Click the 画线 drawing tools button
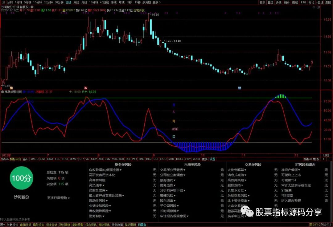 (295, 2)
